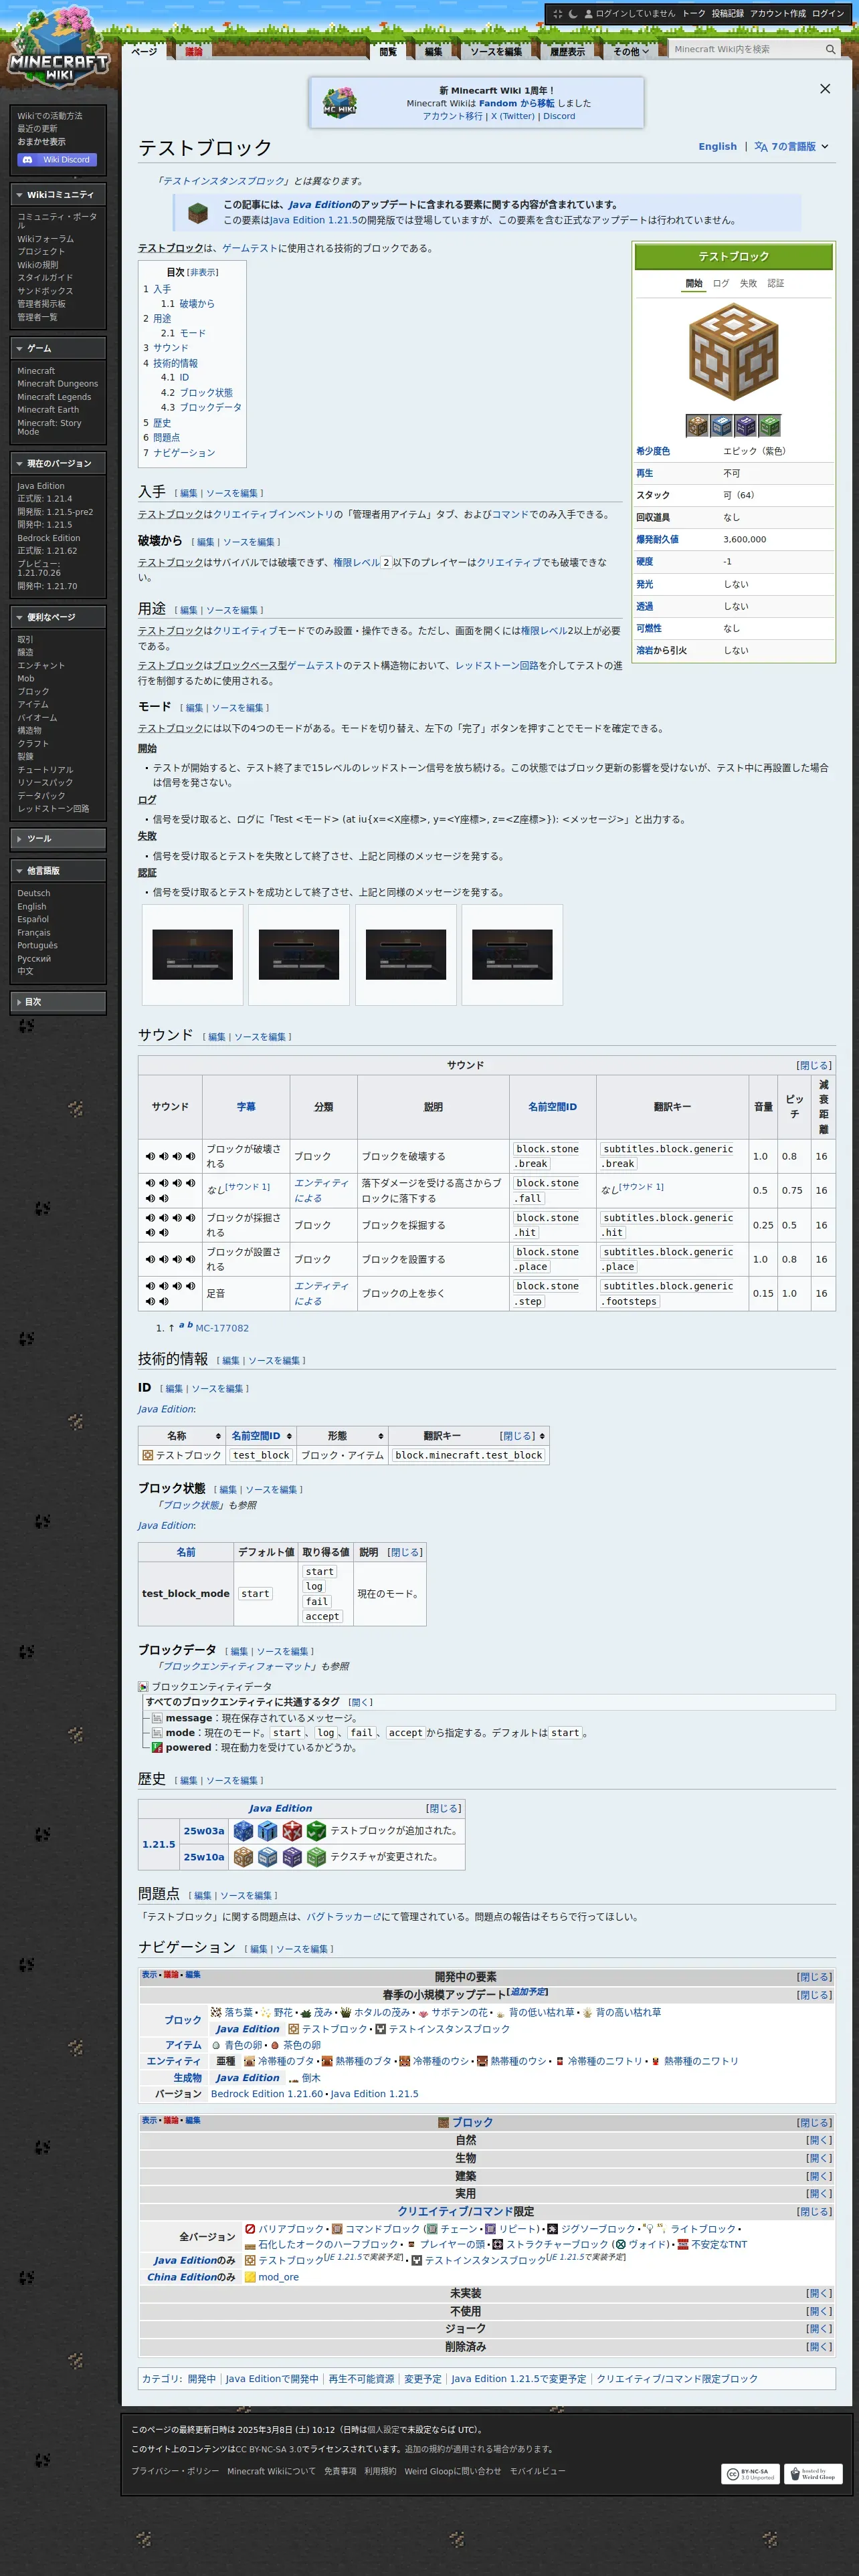Open the プライバシー・ポリシー footer link

174,2471
